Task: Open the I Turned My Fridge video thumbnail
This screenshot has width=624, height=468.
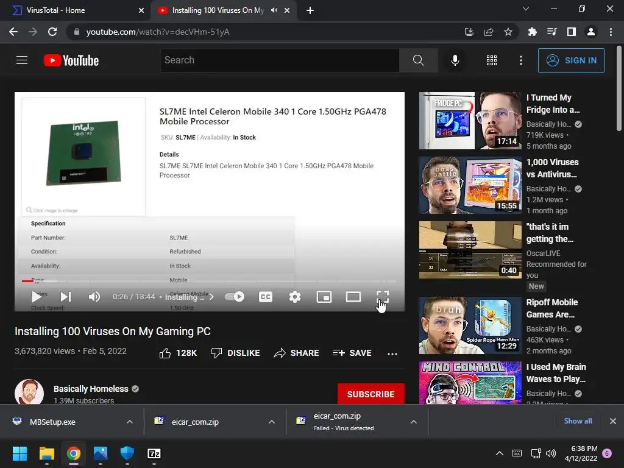Action: [x=470, y=121]
